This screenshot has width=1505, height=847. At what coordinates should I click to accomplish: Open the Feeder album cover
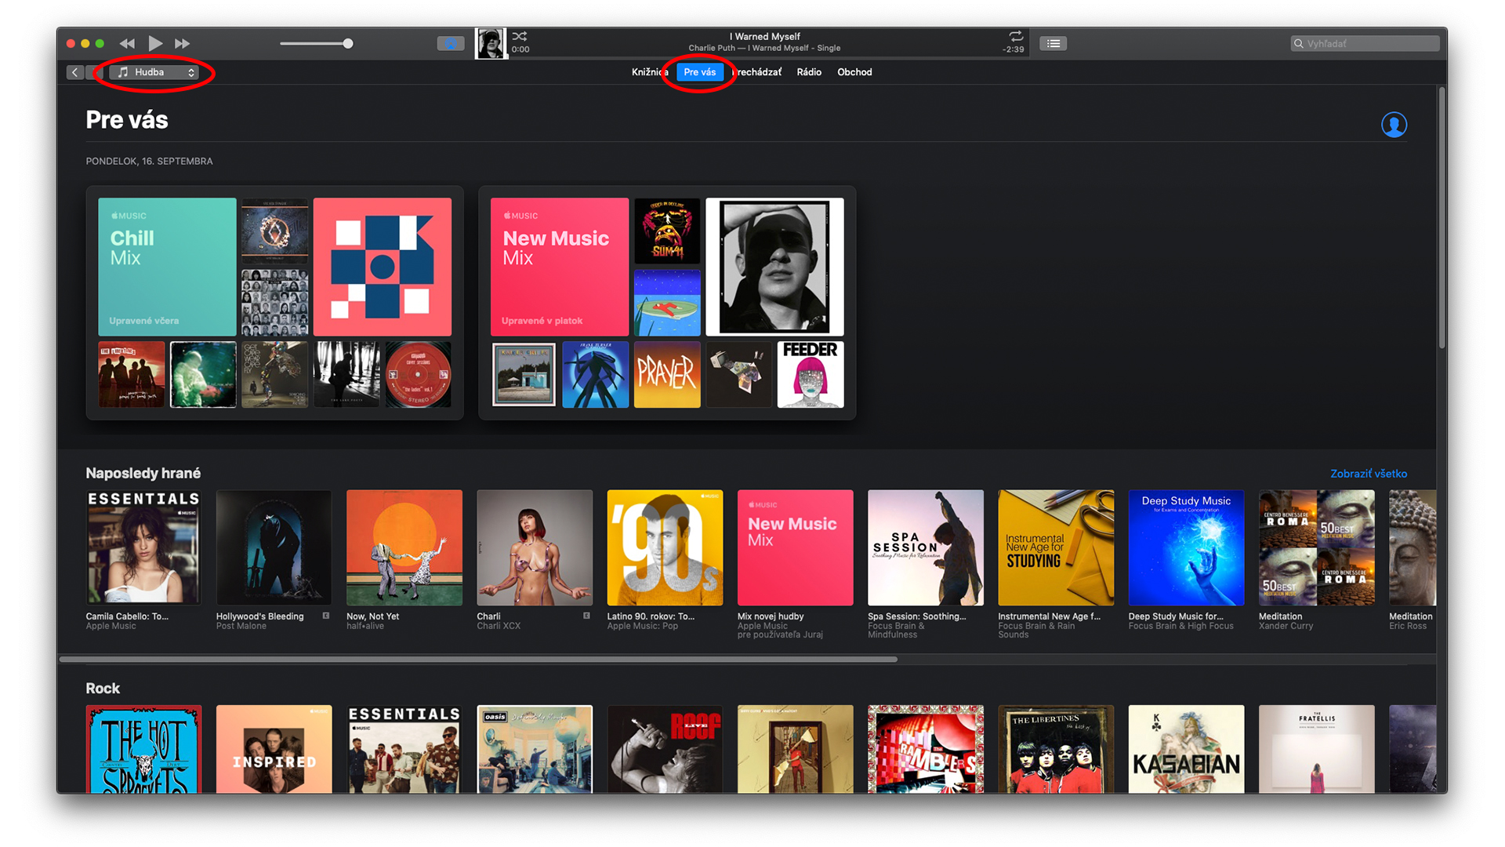[x=811, y=374]
